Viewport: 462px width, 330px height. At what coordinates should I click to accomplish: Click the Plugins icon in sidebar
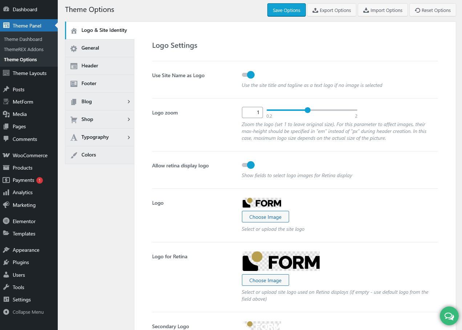pos(6,262)
